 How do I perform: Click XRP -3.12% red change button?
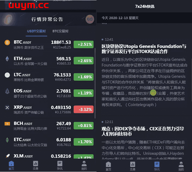click(83, 109)
